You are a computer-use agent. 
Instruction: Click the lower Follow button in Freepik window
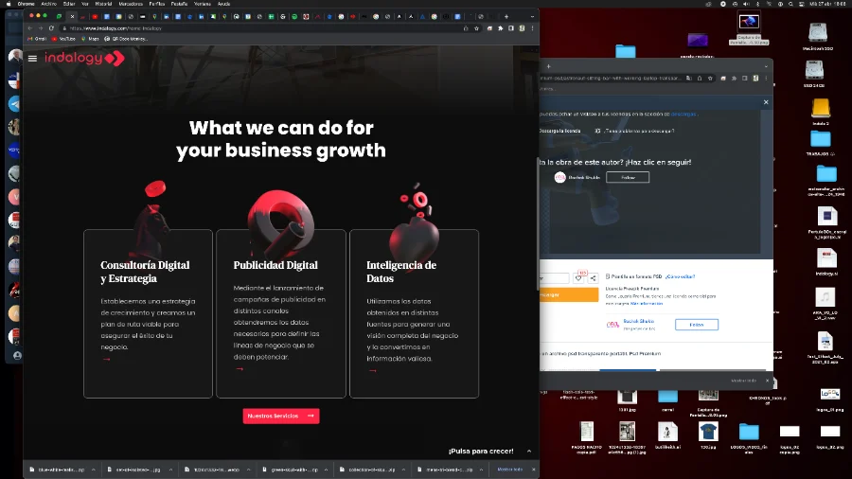tap(697, 325)
